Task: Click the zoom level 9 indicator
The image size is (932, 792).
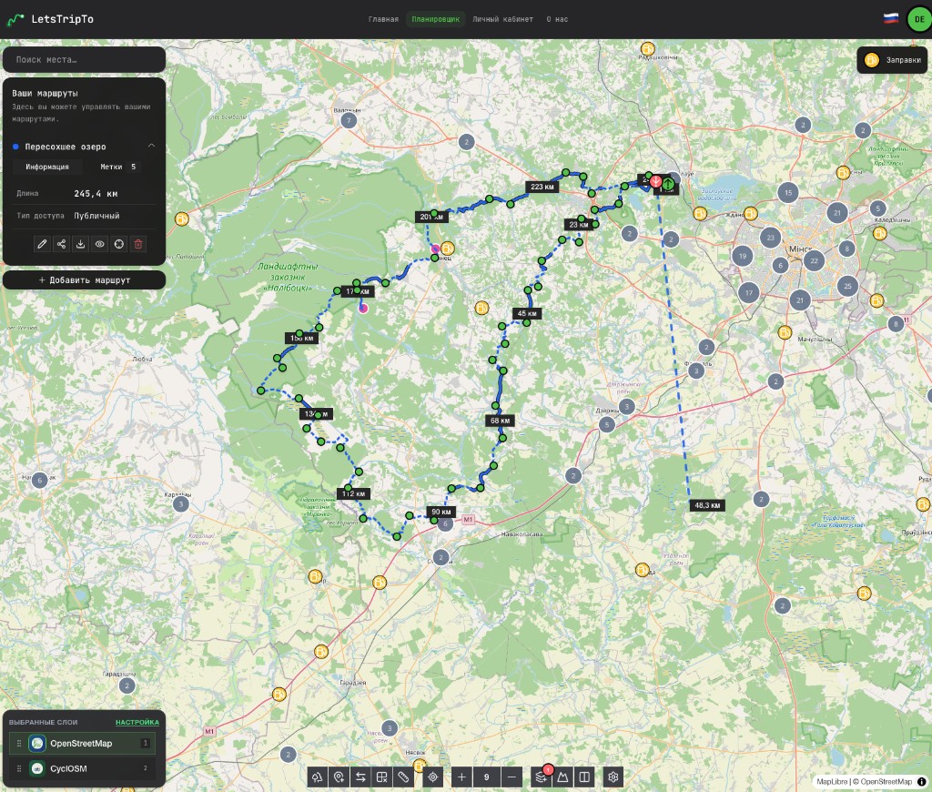Action: pos(487,777)
